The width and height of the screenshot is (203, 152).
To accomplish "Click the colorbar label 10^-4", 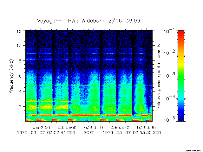I will [170, 98].
